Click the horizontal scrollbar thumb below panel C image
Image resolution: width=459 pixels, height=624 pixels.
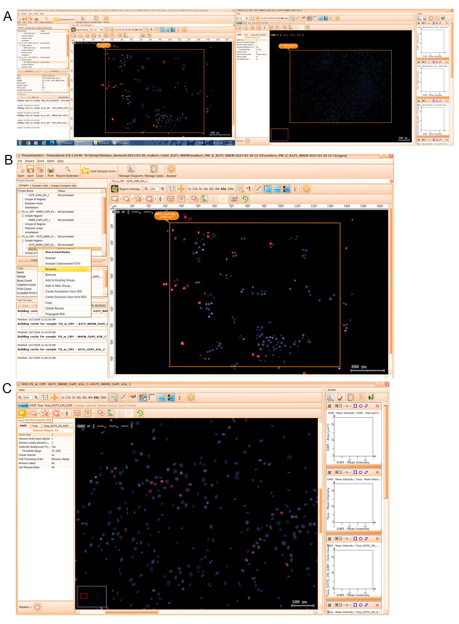pos(132,611)
